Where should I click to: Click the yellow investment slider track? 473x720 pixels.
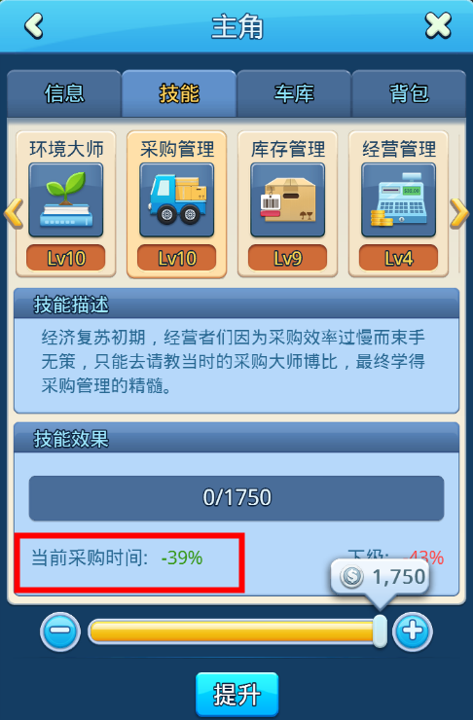click(232, 631)
